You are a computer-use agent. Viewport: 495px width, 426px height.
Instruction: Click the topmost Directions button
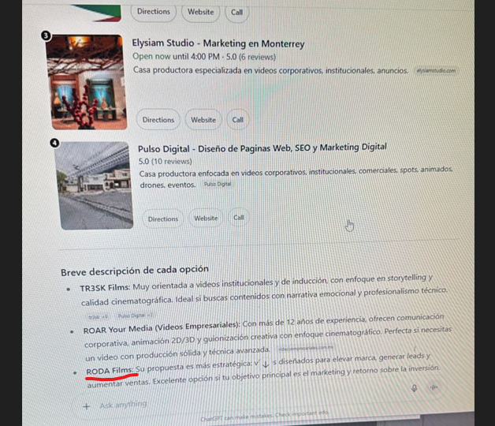click(153, 12)
